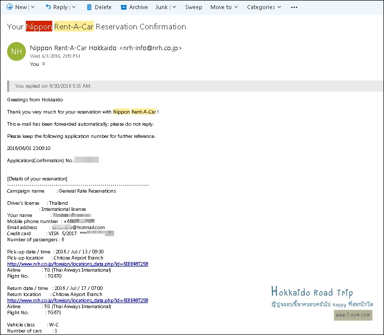Click the pick-up time '2016 / Jul / 13 / 09:30'
The width and height of the screenshot is (384, 335).
point(80,252)
